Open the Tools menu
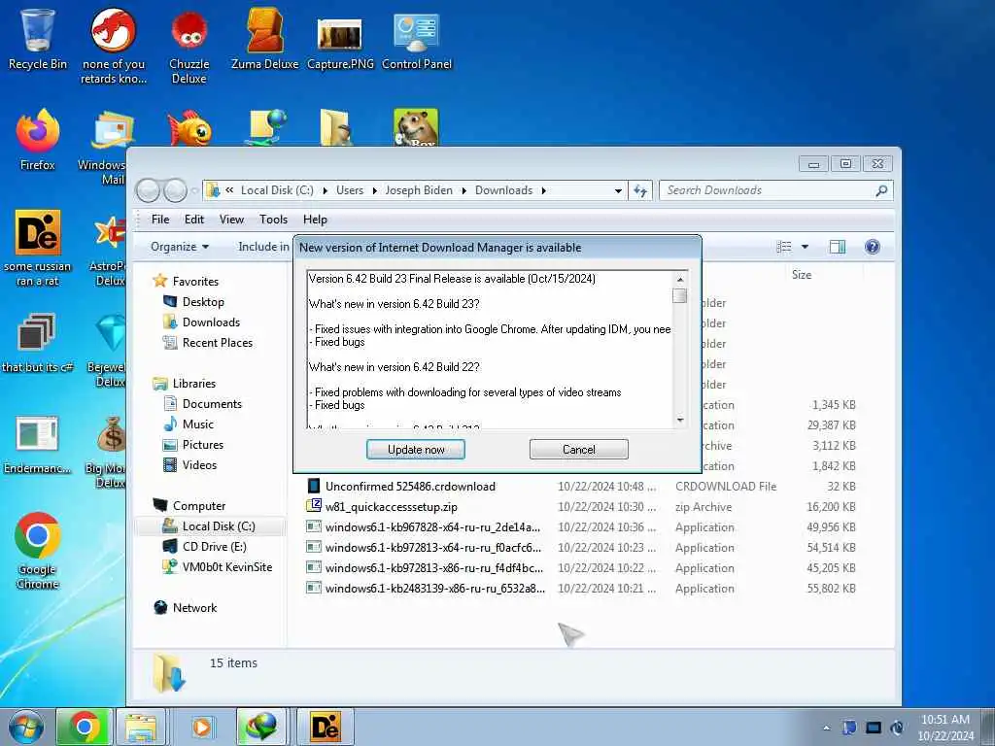The image size is (995, 746). click(x=273, y=220)
